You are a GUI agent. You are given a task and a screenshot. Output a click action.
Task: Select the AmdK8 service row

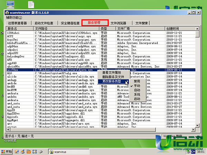[101, 86]
